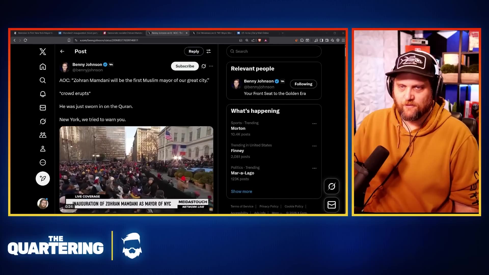This screenshot has width=489, height=275.
Task: Open three-dot menu on Benny Johnson post
Action: (x=211, y=66)
